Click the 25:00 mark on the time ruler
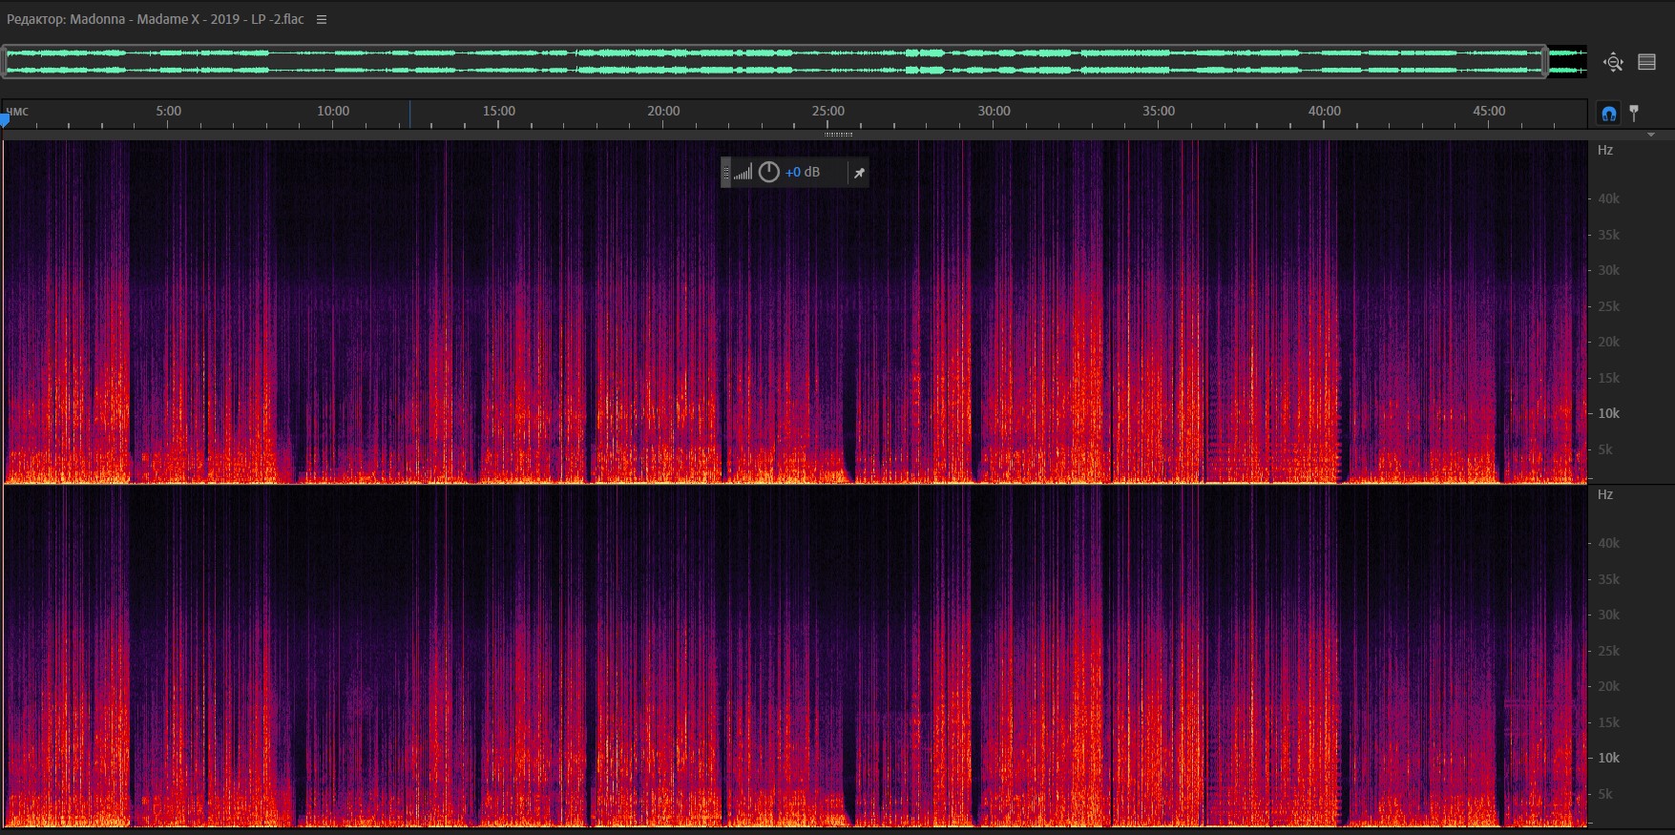The width and height of the screenshot is (1675, 835). tap(827, 112)
